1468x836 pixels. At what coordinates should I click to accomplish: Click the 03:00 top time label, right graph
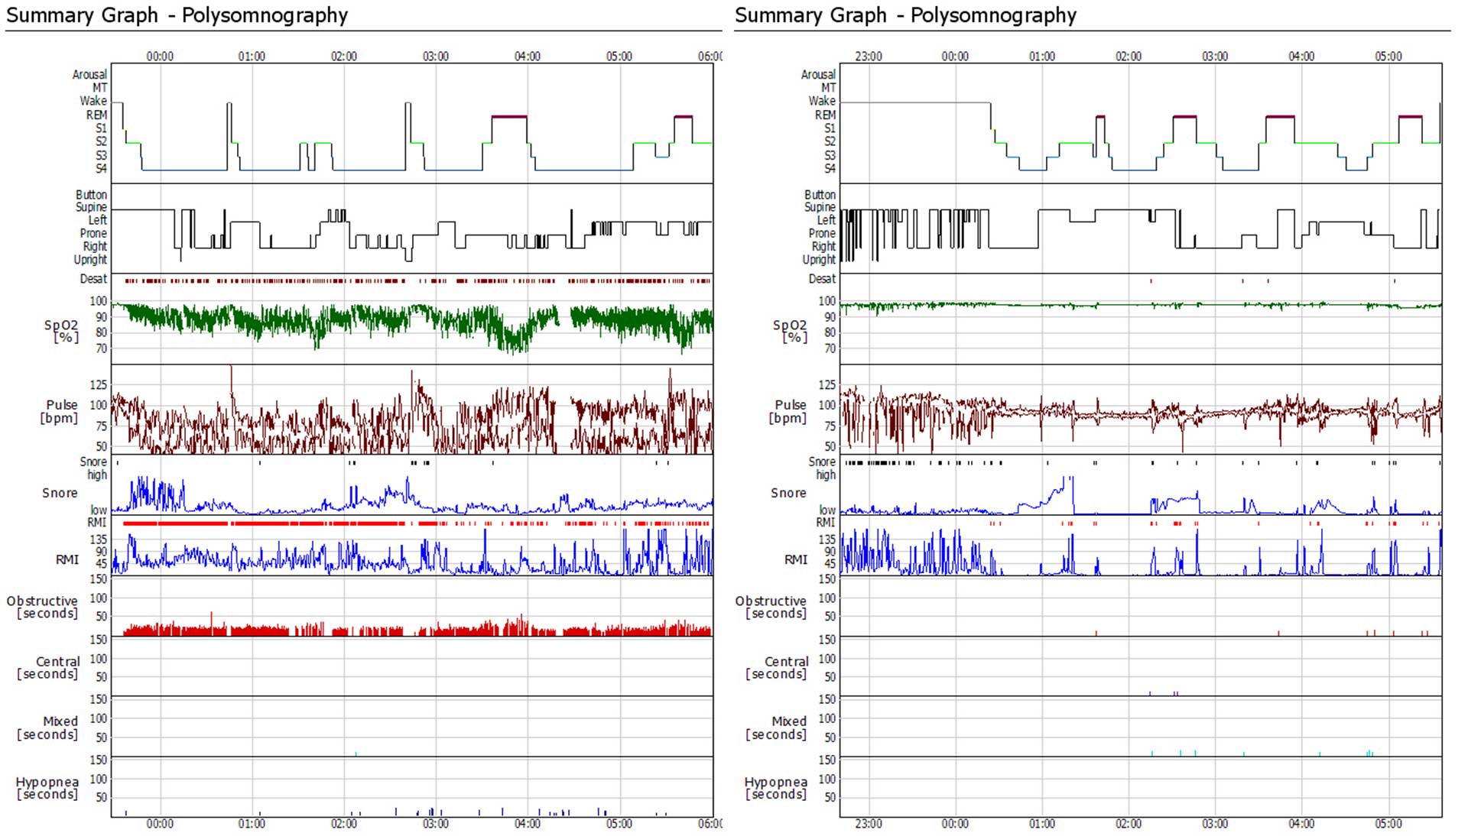pos(1215,56)
